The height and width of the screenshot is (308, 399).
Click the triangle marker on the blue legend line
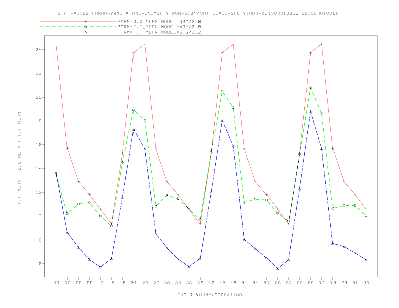86,32
